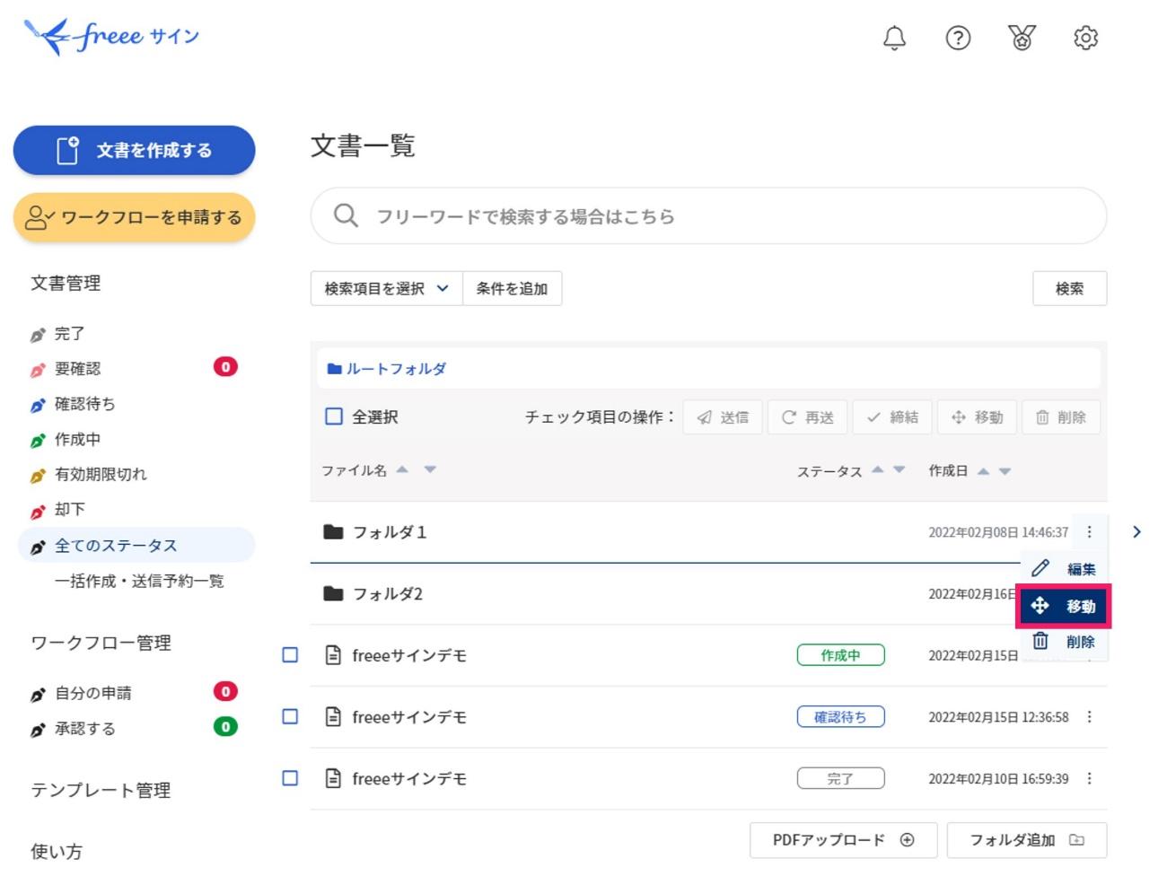Click document icon of 完了 freeeサインデモ row
This screenshot has height=876, width=1167.
click(333, 778)
